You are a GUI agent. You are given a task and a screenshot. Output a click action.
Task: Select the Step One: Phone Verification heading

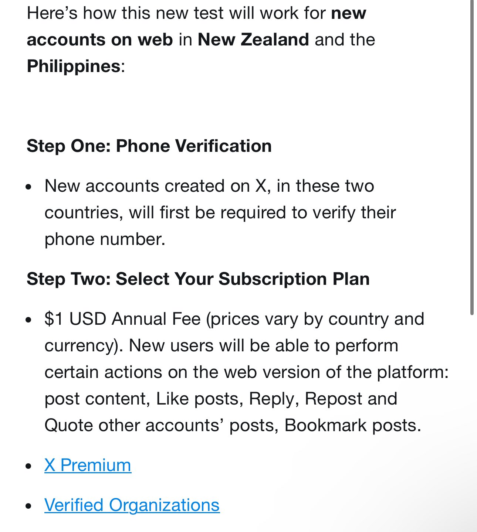coord(149,146)
